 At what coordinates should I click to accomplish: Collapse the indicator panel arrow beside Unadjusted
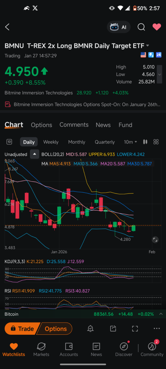tap(35, 154)
